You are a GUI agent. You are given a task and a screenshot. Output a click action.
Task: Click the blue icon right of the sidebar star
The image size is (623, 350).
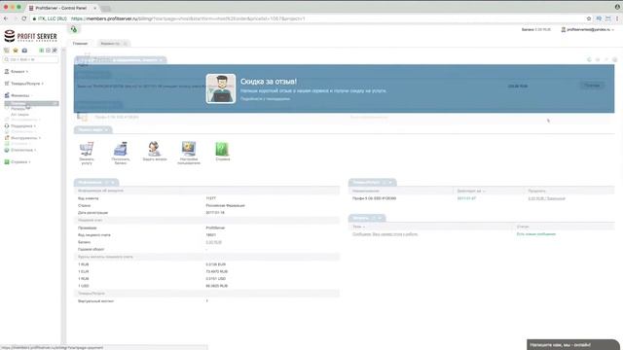[x=24, y=51]
